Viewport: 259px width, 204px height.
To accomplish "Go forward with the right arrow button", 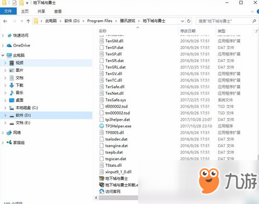I will point(14,21).
